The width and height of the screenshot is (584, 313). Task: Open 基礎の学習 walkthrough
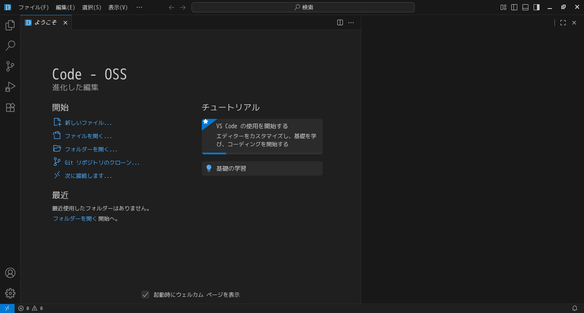click(262, 168)
